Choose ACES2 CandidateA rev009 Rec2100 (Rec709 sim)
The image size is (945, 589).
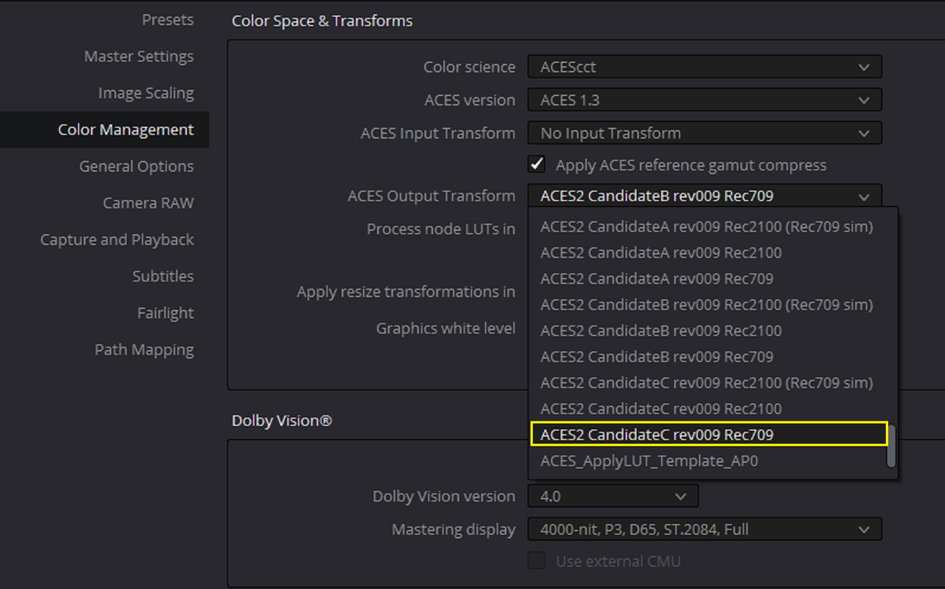tap(707, 227)
